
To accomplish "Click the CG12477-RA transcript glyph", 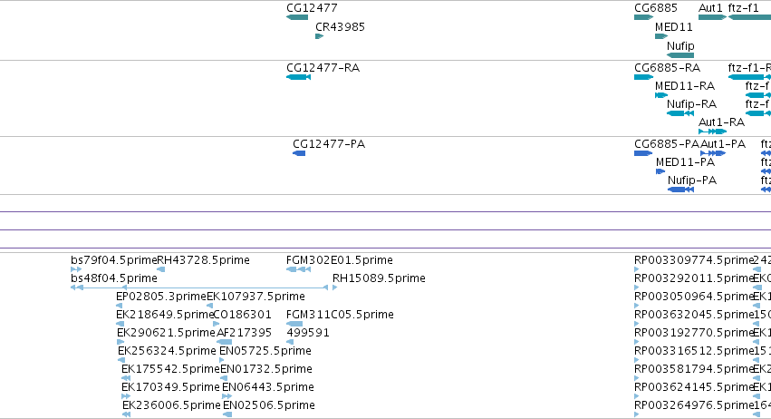I will pyautogui.click(x=298, y=77).
